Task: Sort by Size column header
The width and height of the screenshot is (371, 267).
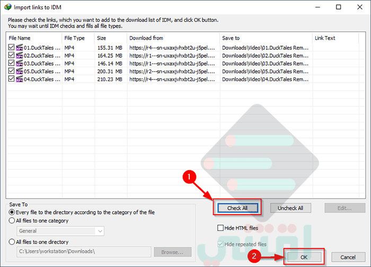Action: (111, 38)
